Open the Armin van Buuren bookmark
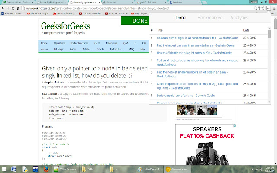 coord(117,13)
